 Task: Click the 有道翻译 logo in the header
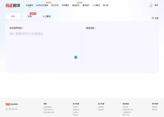(13, 5)
